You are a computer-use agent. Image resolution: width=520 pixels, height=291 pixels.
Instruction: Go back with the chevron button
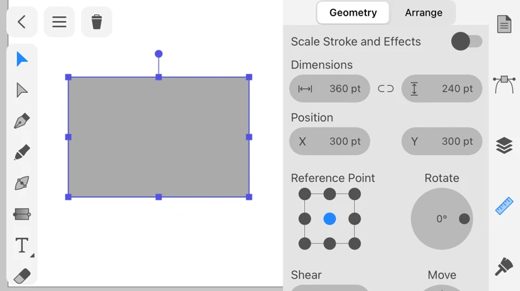(x=21, y=22)
